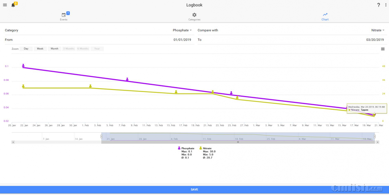Open help via question mark icon
The width and height of the screenshot is (389, 195).
[378, 5]
